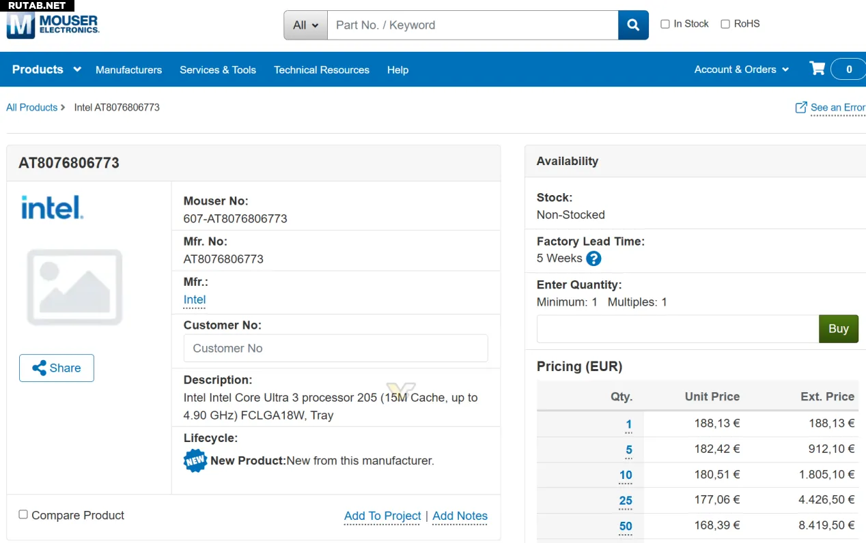Screen dimensions: 866x543
Task: Tick the RoHS filter checkbox
Action: click(x=725, y=24)
